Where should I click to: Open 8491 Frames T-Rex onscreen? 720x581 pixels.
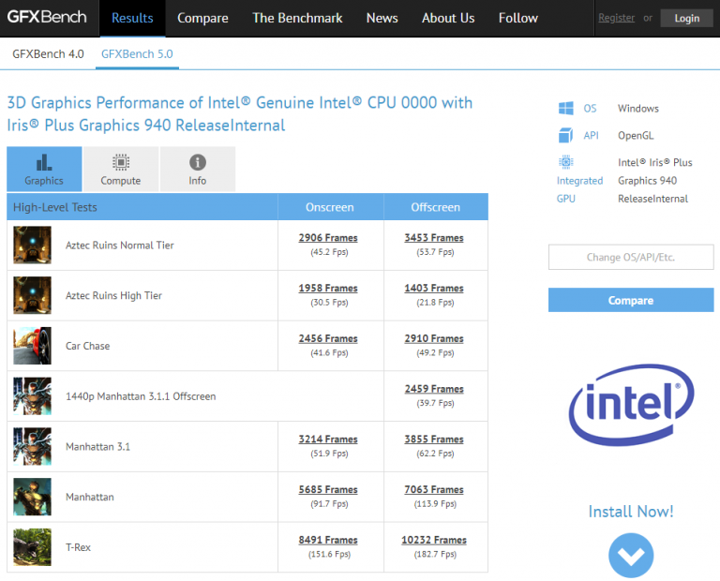328,540
